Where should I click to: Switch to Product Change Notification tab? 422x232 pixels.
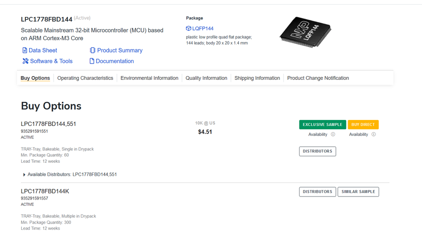coord(318,78)
